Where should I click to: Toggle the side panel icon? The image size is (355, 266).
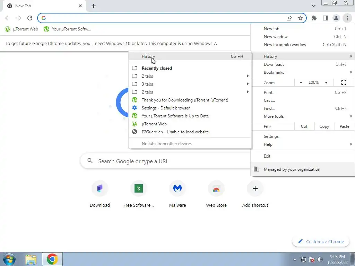click(325, 18)
